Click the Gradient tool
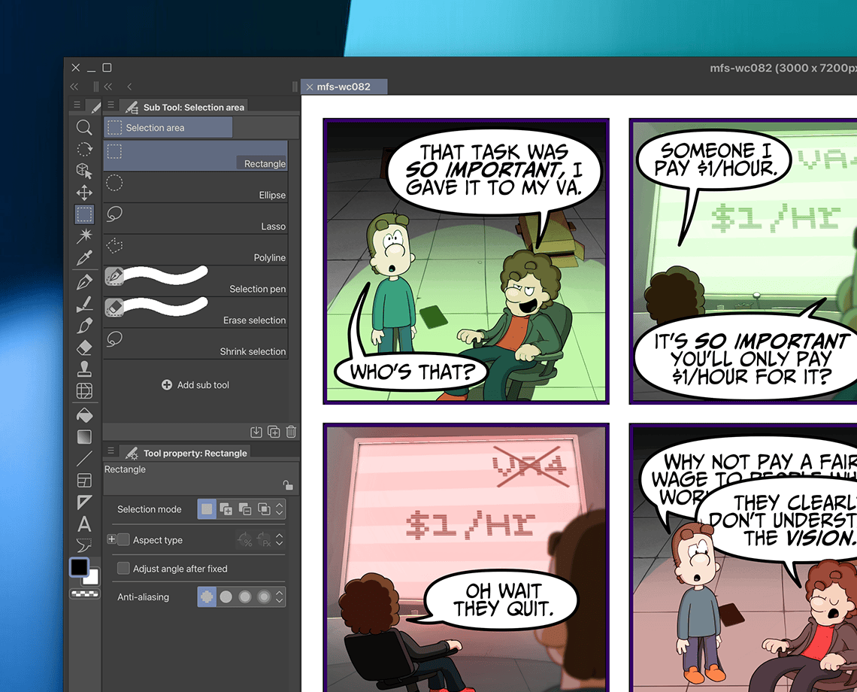Screen dimensions: 857x692 [84, 436]
